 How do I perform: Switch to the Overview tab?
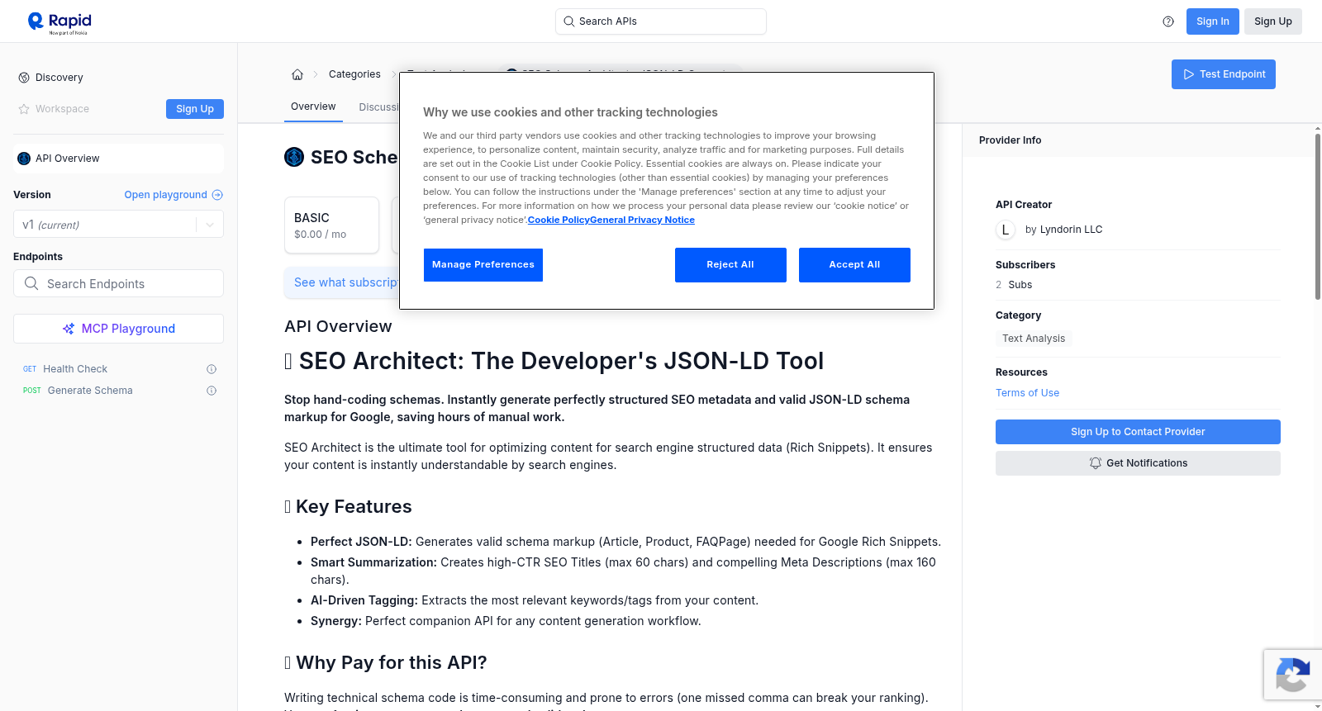pyautogui.click(x=313, y=107)
